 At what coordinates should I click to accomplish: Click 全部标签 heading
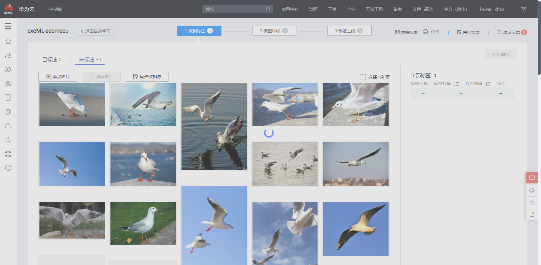(421, 75)
